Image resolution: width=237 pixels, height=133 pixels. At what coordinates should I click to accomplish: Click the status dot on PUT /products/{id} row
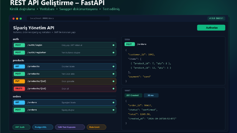pos(113,81)
